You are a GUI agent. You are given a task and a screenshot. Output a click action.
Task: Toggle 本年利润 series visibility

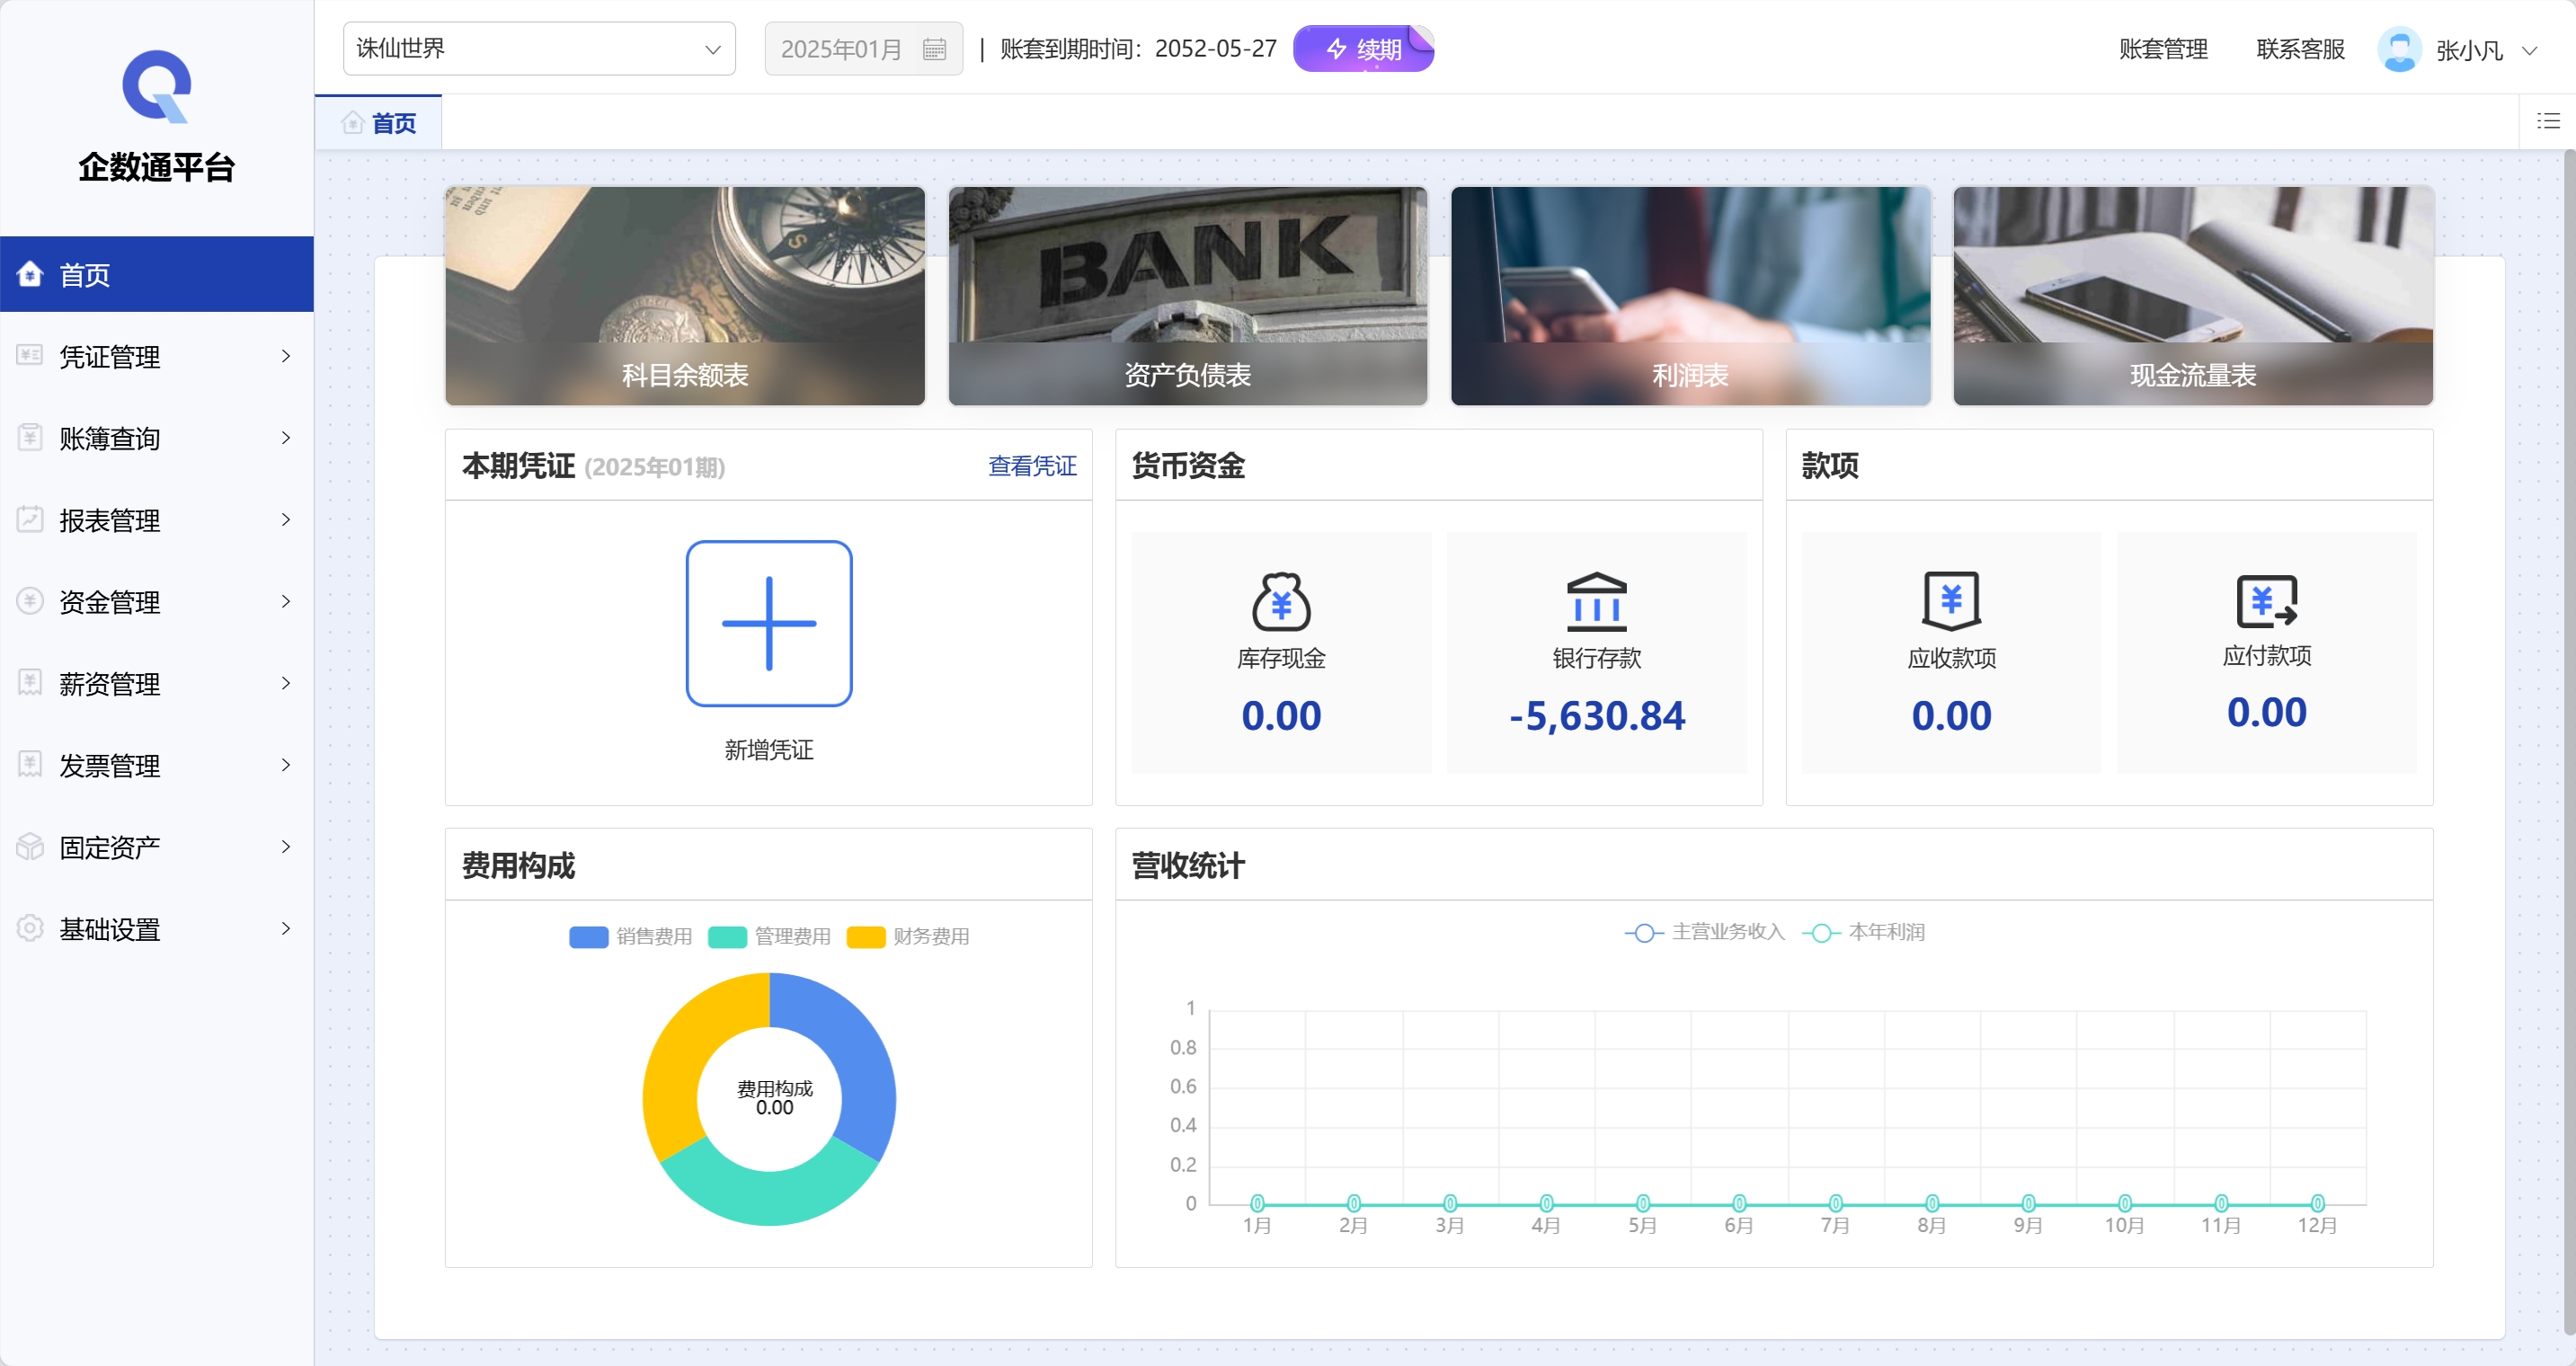click(x=1863, y=931)
